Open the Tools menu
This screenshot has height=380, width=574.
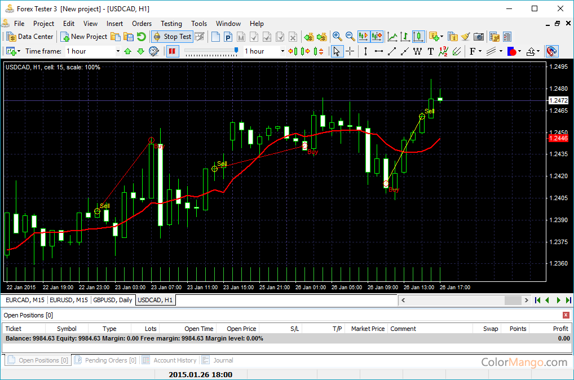199,24
